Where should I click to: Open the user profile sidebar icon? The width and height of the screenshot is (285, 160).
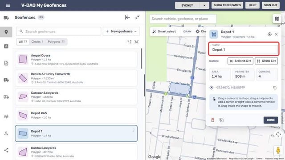[x=6, y=133]
